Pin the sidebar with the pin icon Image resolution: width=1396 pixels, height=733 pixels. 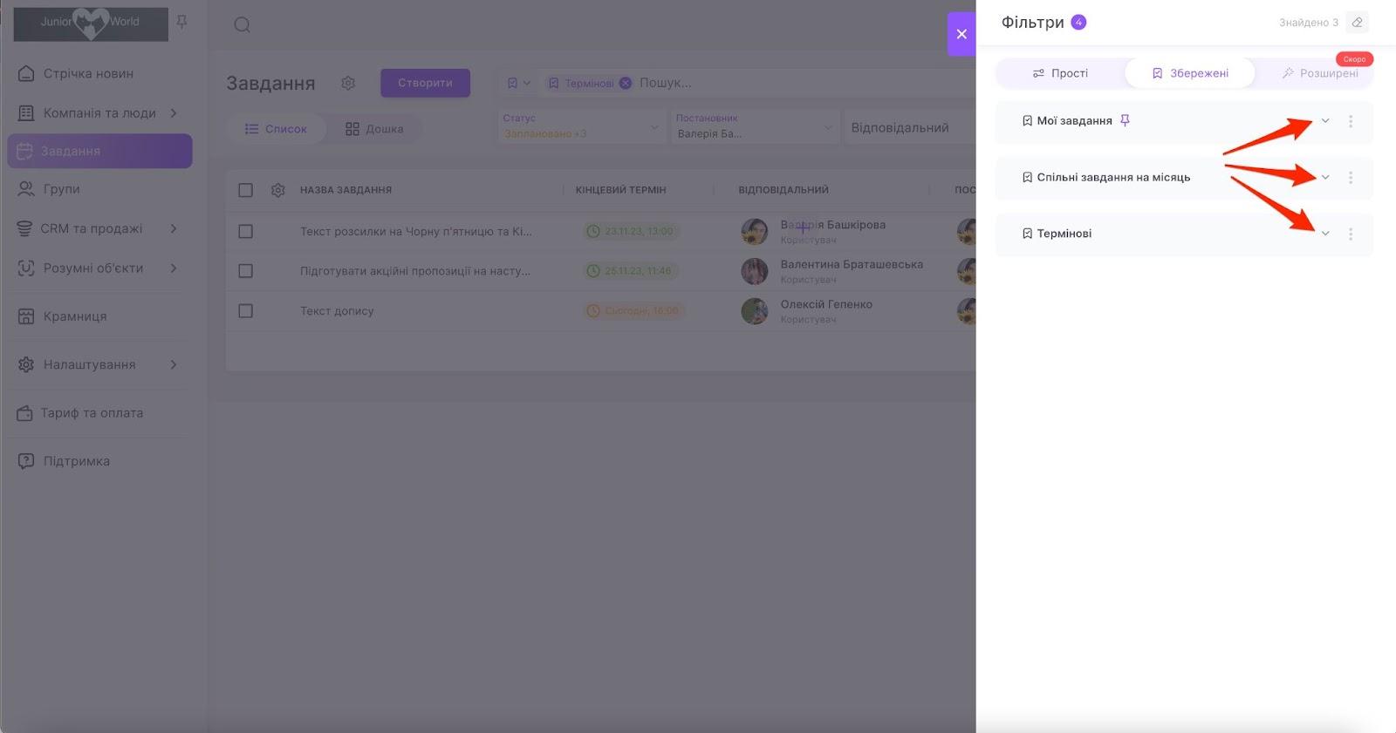tap(181, 22)
